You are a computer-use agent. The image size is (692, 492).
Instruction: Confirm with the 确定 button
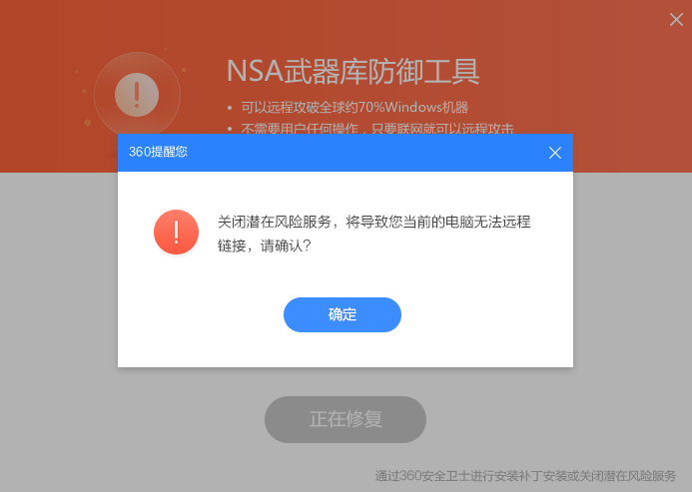(x=343, y=314)
